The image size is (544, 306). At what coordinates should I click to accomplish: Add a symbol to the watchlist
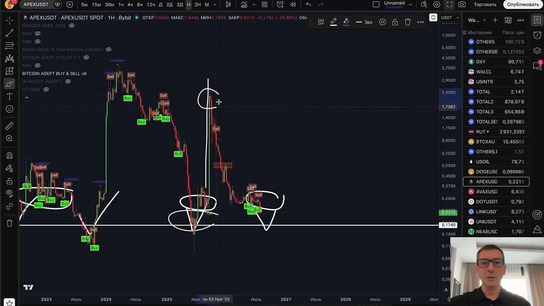click(495, 20)
